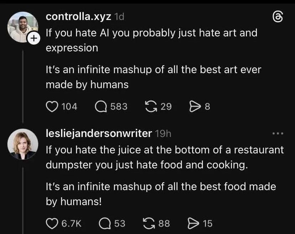Open lesliejandersonwriter's profile picture
295x234 pixels.
click(x=23, y=144)
